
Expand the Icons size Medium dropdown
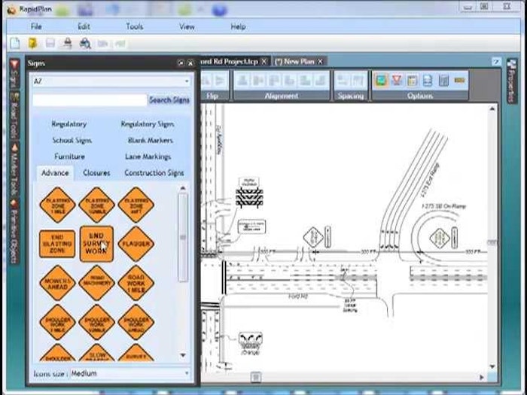pos(187,373)
